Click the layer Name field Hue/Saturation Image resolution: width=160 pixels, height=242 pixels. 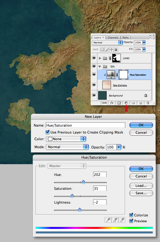pos(85,125)
